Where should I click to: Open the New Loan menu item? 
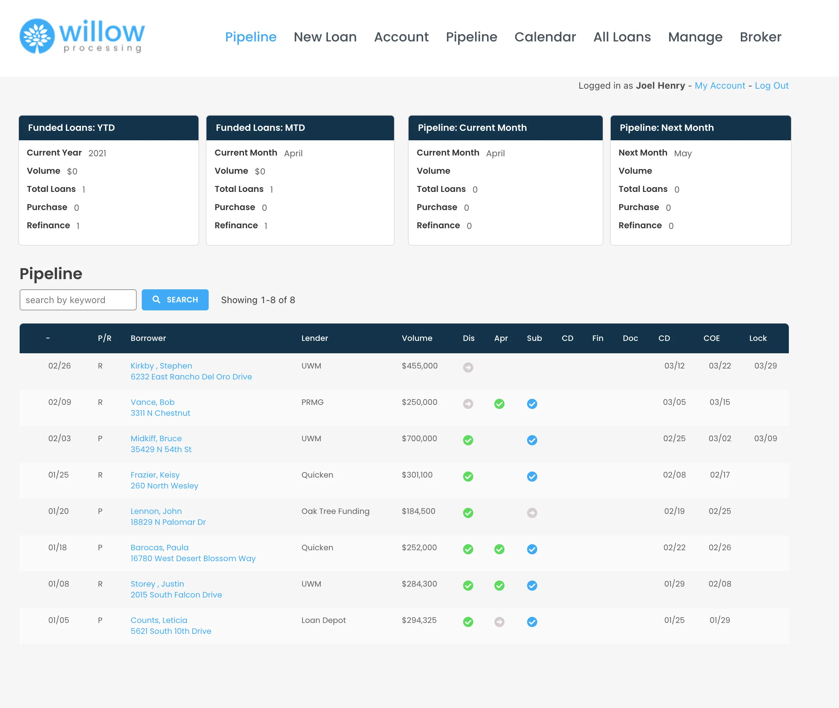point(325,37)
